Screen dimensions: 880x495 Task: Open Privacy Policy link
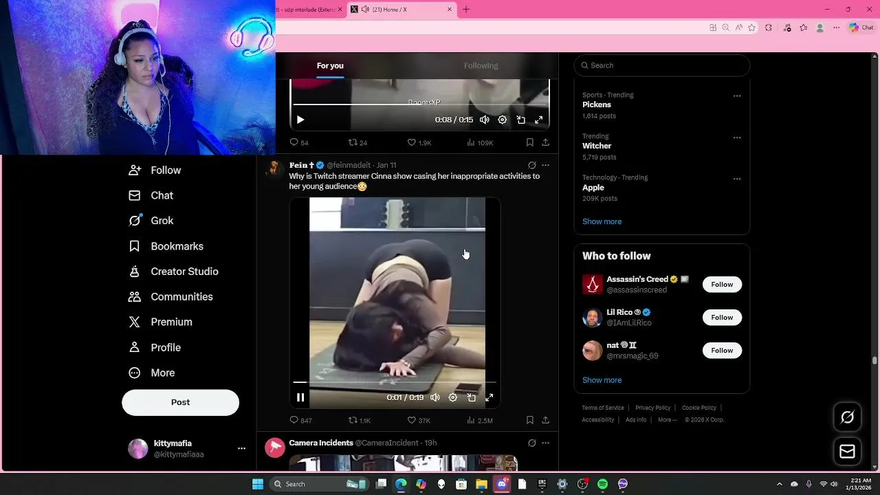click(653, 408)
